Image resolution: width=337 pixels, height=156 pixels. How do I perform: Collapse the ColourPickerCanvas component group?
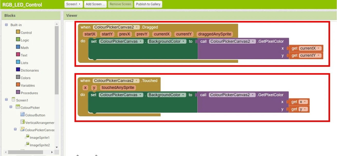tap(15, 129)
